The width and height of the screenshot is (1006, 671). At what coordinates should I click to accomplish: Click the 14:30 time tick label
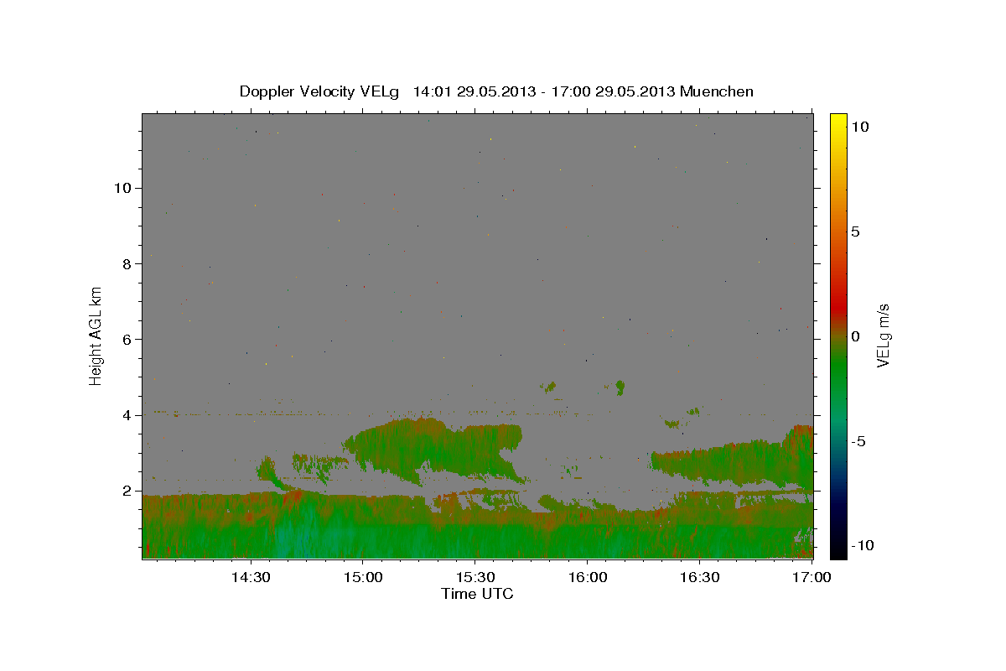250,577
